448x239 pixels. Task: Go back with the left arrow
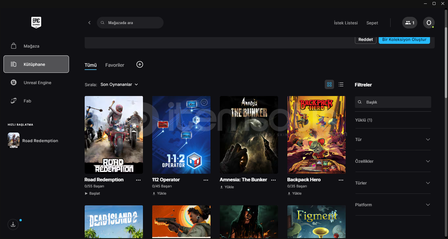point(89,23)
